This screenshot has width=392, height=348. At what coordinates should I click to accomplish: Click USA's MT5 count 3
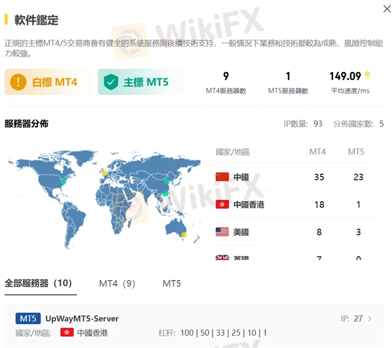click(x=358, y=232)
